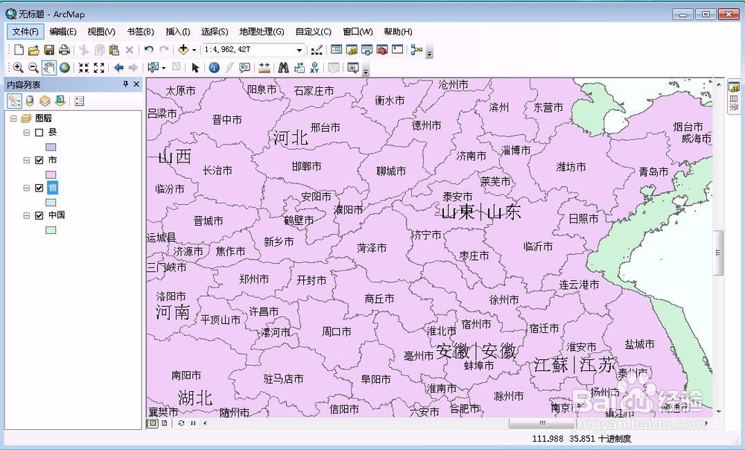Click the Go To XY icon
745x450 pixels.
(314, 68)
